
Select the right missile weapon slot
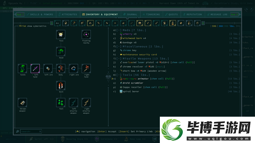[86, 103]
